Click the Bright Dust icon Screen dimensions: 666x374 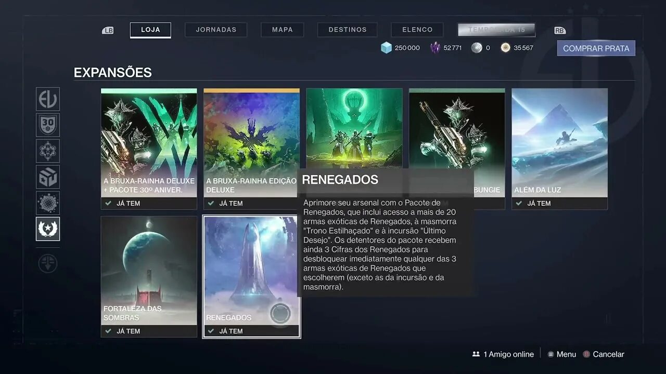(505, 48)
